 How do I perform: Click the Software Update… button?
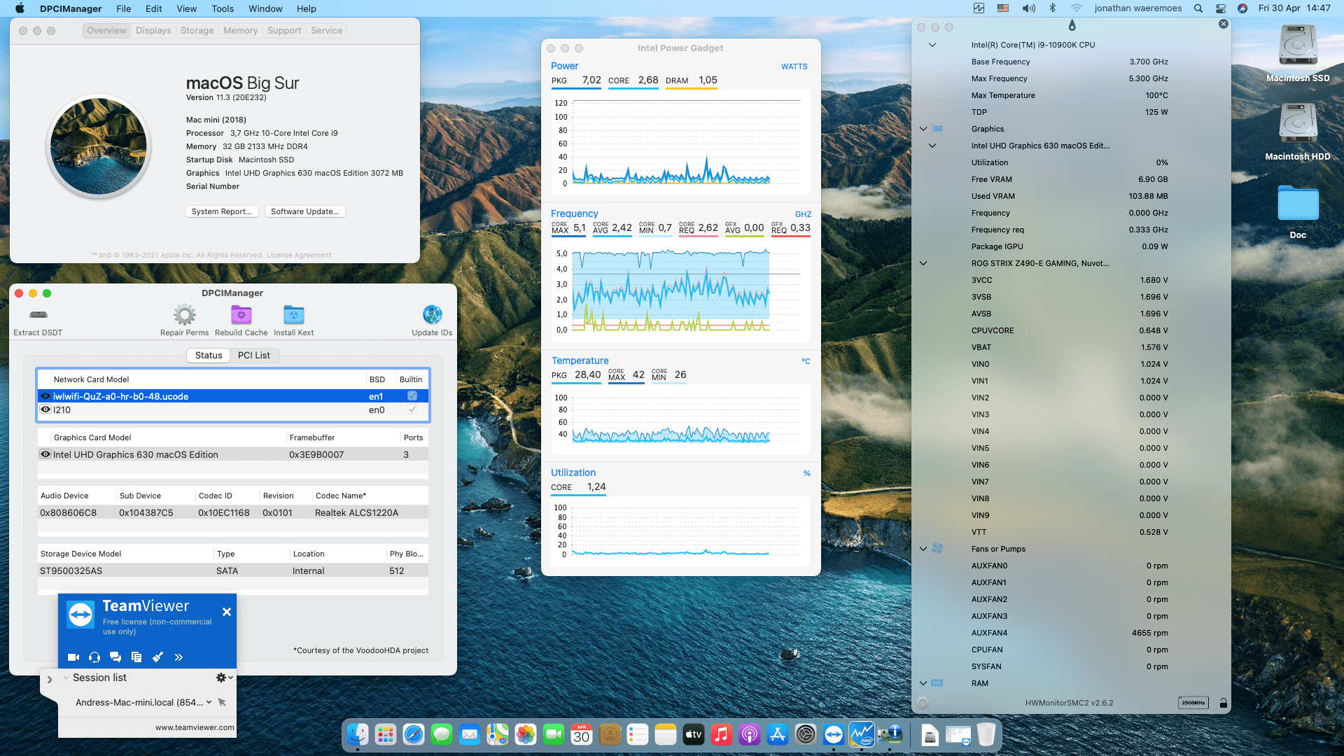(x=305, y=211)
